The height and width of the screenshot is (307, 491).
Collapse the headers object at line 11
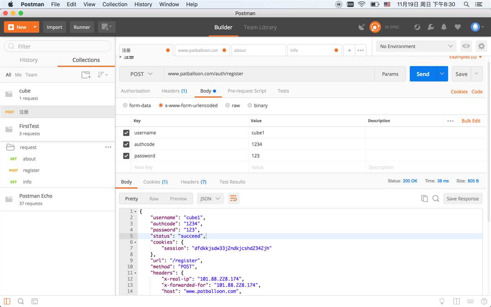[136, 273]
